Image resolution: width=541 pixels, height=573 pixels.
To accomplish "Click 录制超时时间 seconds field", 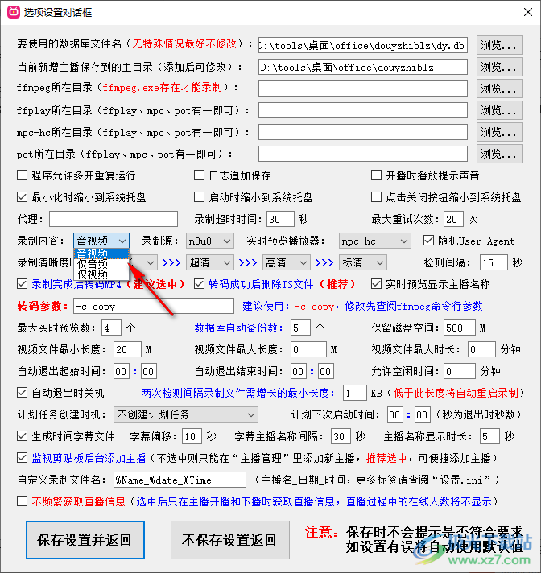I will pyautogui.click(x=280, y=219).
